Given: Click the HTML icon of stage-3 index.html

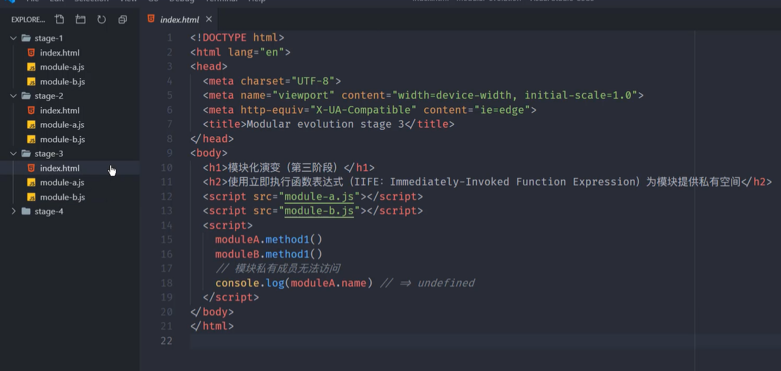Looking at the screenshot, I should pos(31,168).
